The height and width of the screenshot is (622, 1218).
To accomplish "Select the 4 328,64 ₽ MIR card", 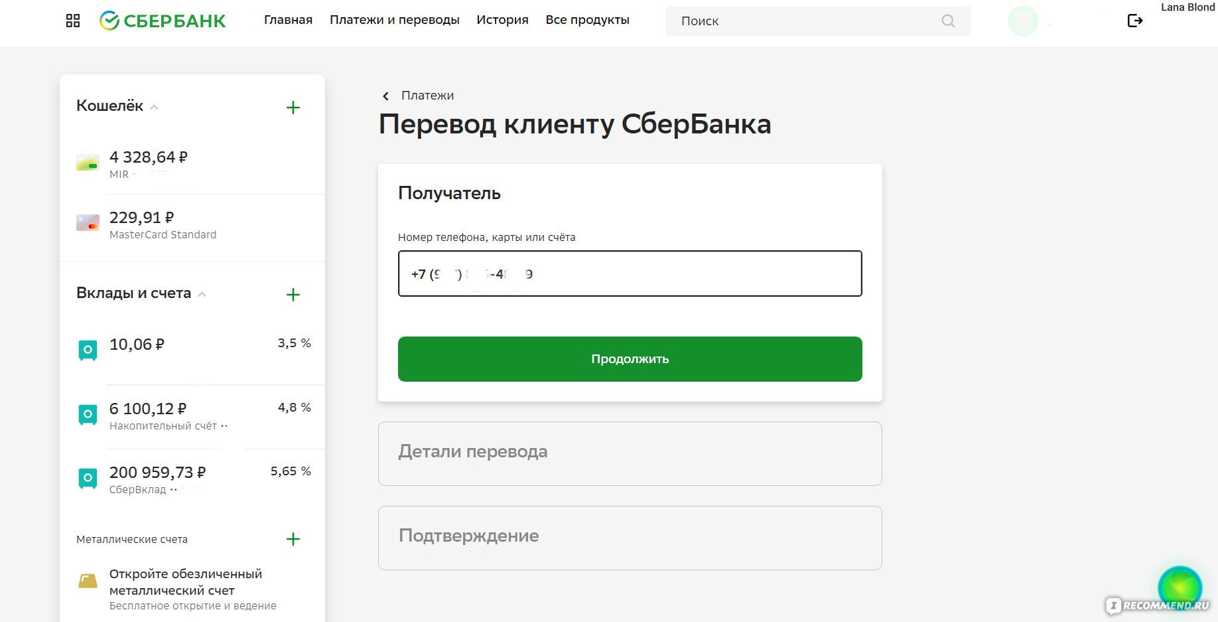I will (x=192, y=165).
